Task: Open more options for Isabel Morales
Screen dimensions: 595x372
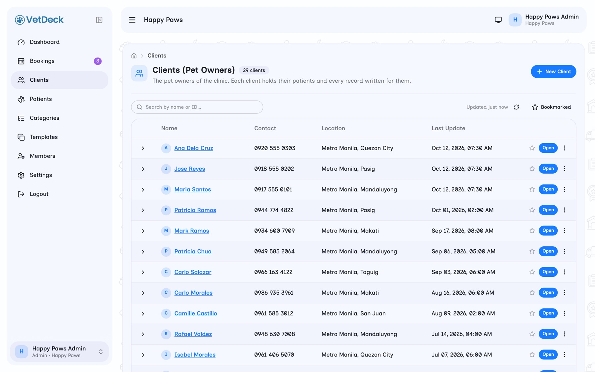Action: pos(564,354)
